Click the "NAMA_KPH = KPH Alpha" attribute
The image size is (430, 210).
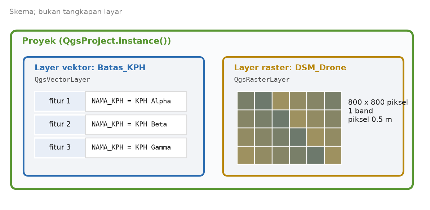pyautogui.click(x=136, y=101)
